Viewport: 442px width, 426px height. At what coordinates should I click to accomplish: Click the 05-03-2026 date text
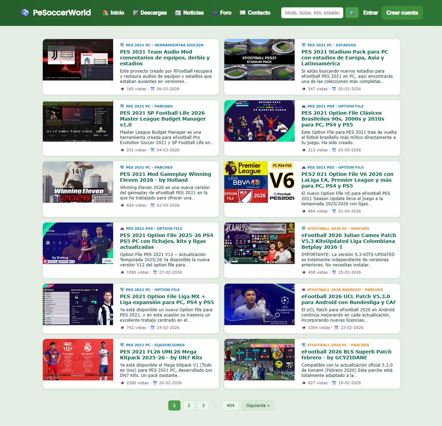click(x=350, y=89)
